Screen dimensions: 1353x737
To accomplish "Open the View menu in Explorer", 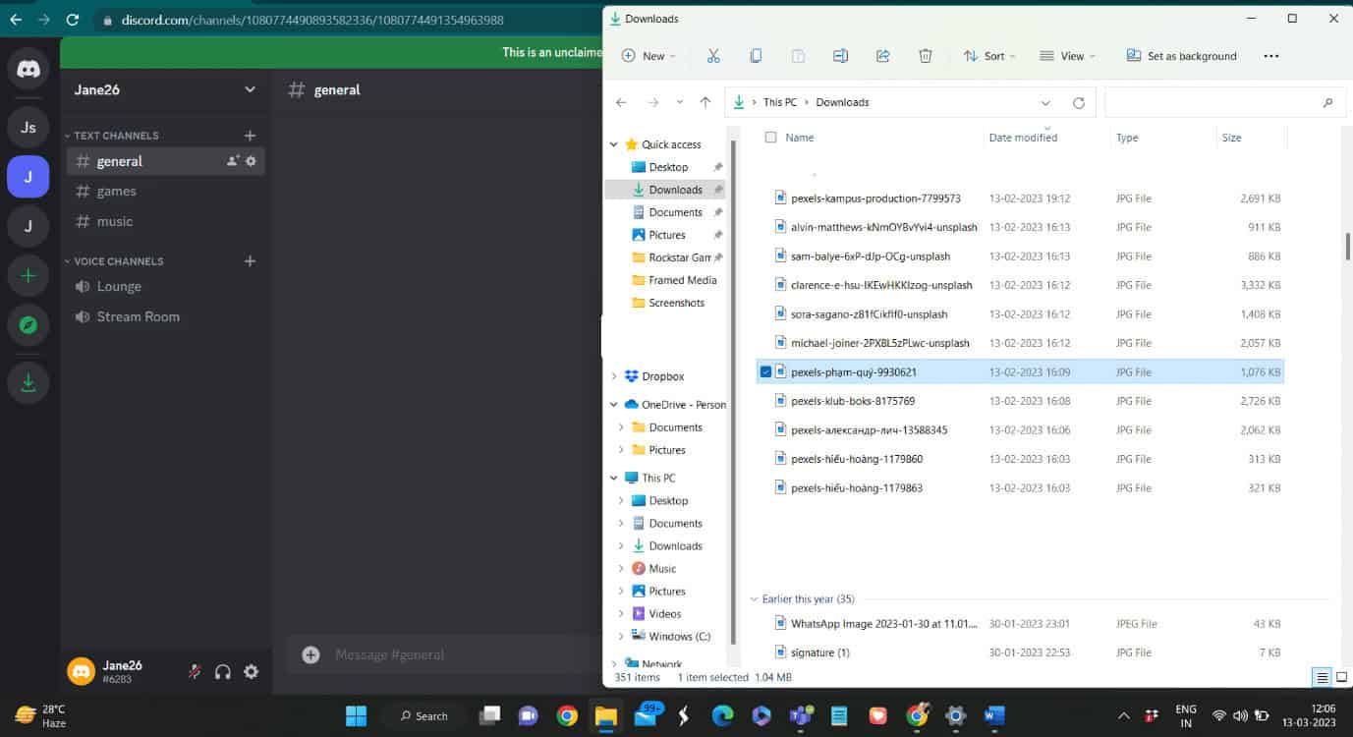I will [x=1066, y=56].
